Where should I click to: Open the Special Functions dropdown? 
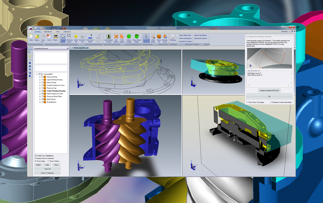click(202, 38)
